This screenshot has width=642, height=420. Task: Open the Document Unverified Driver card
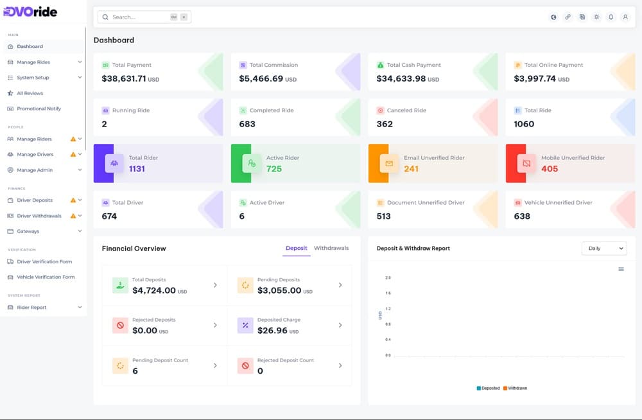coord(433,210)
